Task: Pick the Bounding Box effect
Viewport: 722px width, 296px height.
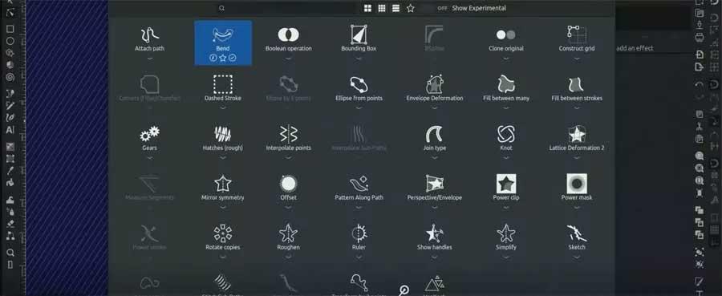Action: click(x=359, y=39)
